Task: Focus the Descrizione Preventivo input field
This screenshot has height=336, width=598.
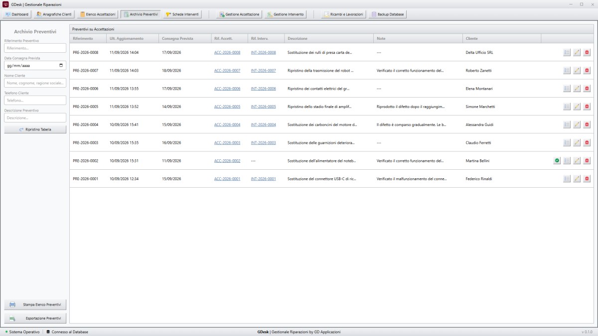Action: pos(35,118)
